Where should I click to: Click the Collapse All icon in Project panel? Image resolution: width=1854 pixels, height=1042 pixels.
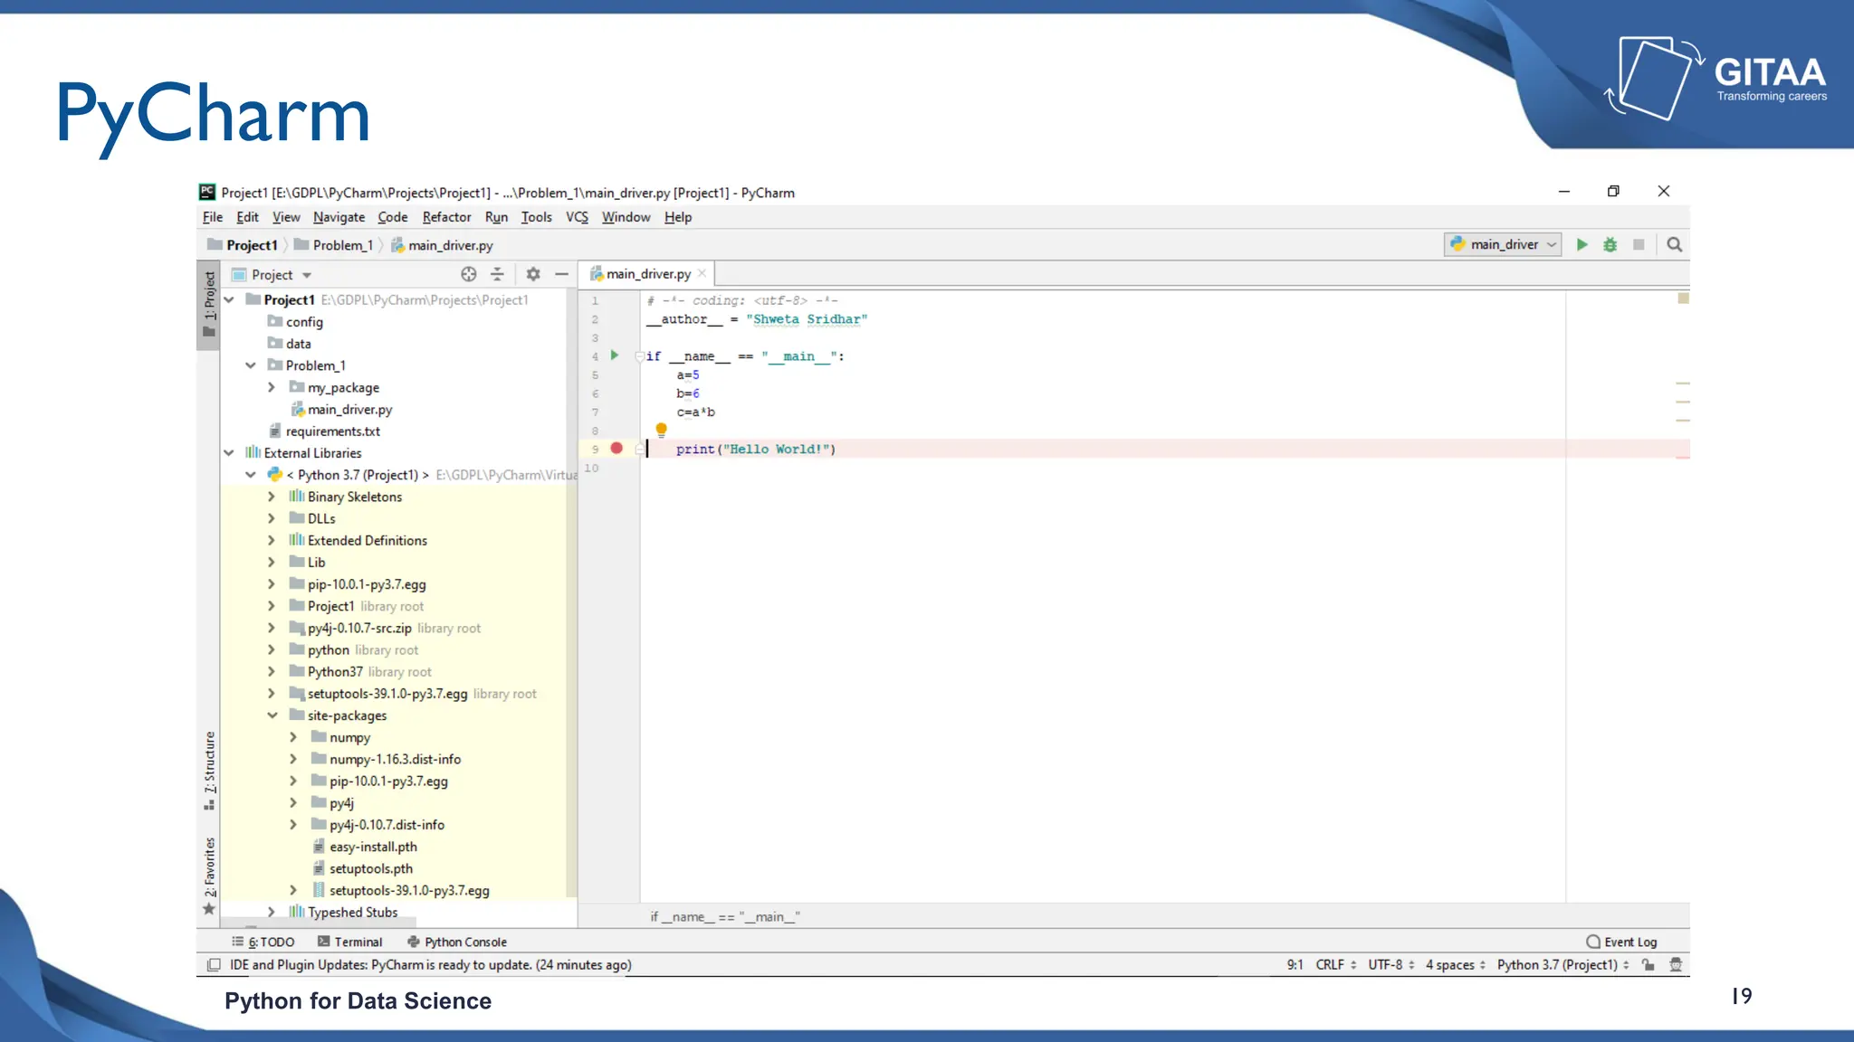click(x=497, y=274)
